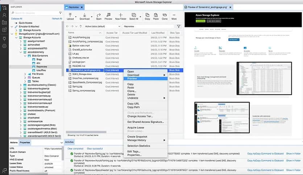Click the filepreview path input field
This screenshot has height=175, width=303.
[x=148, y=26]
